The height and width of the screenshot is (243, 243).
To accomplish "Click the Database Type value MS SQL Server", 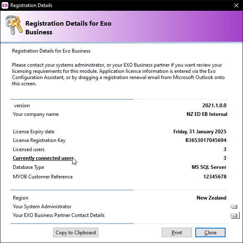I will [x=209, y=167].
